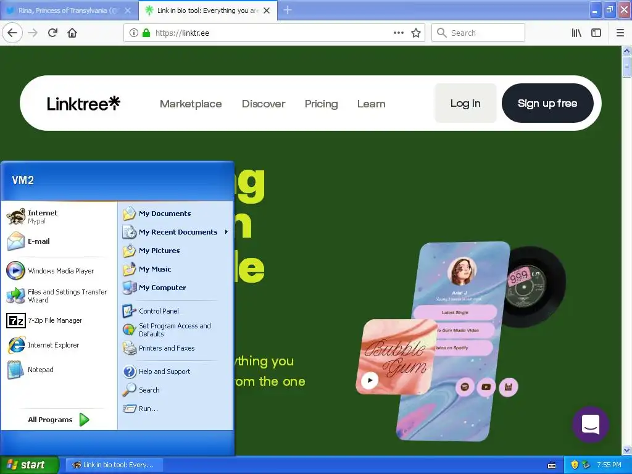
Task: Bookmark this page with the star
Action: 416,33
